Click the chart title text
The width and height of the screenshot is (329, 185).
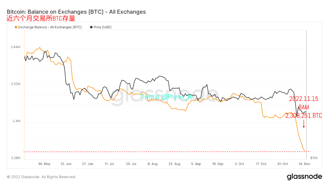pos(76,12)
